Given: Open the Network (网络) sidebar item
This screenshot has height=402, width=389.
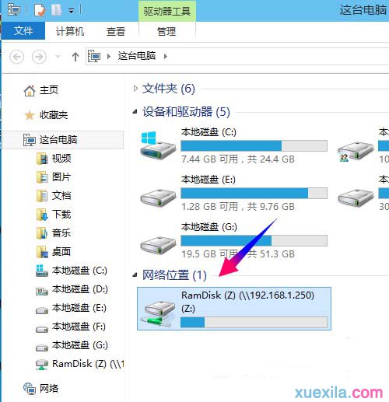Looking at the screenshot, I should (x=41, y=388).
